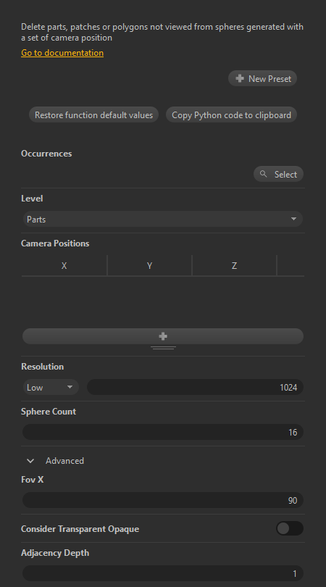Grab the camera list resize handle
The height and width of the screenshot is (587, 326).
(163, 348)
